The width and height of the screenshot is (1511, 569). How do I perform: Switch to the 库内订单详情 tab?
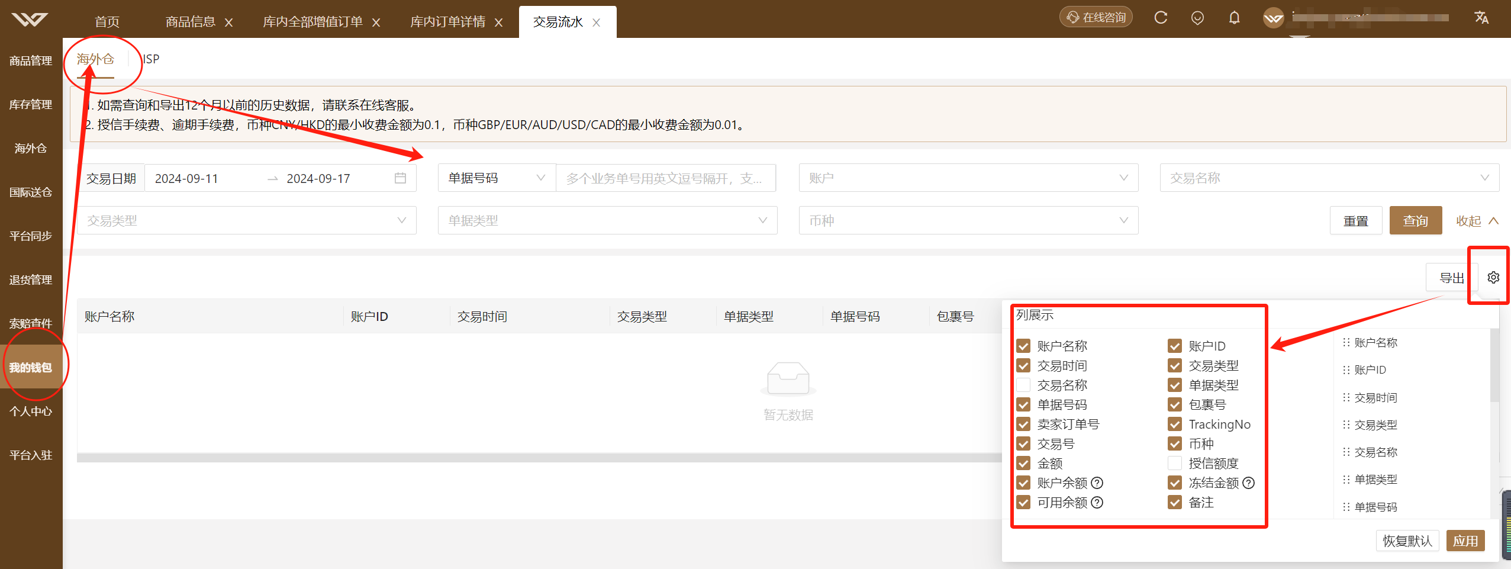448,22
